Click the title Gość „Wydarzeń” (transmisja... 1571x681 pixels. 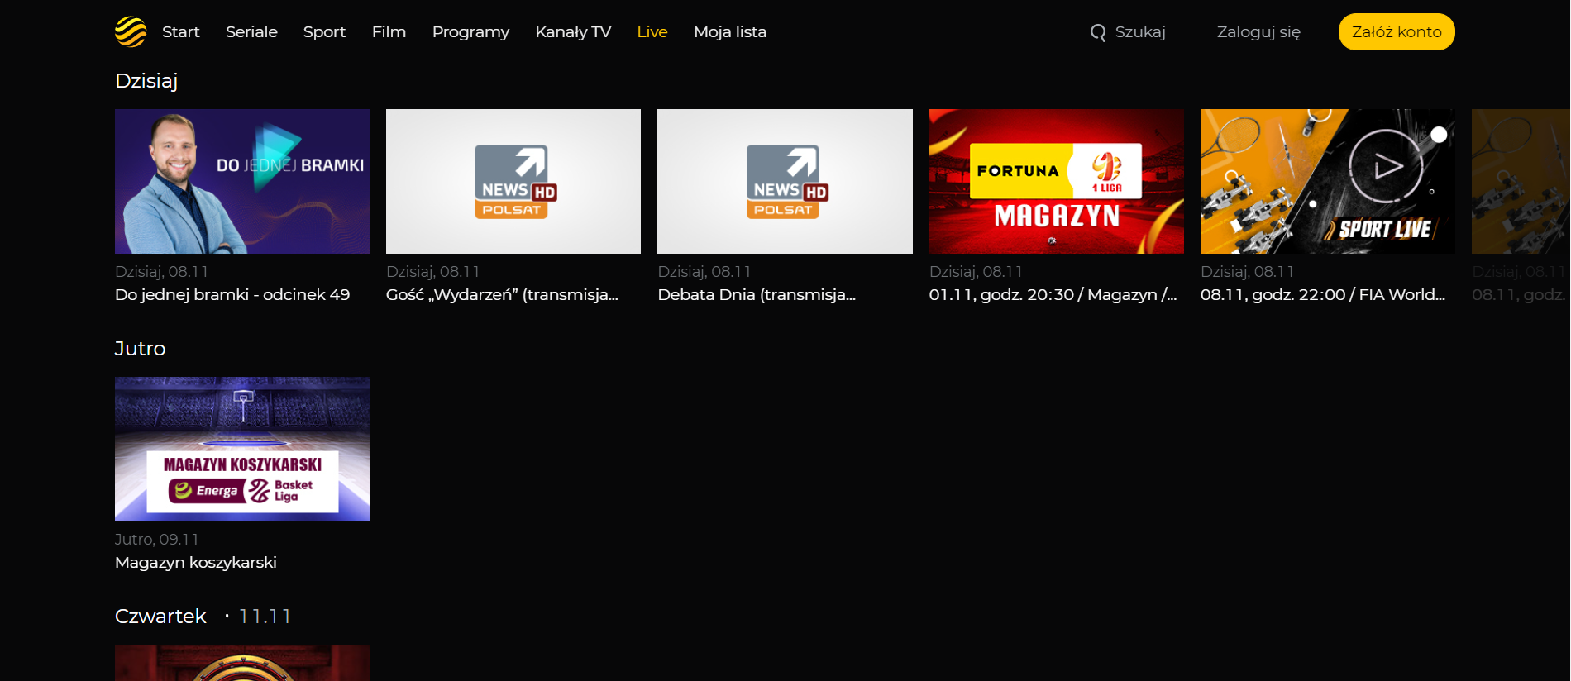pyautogui.click(x=502, y=295)
